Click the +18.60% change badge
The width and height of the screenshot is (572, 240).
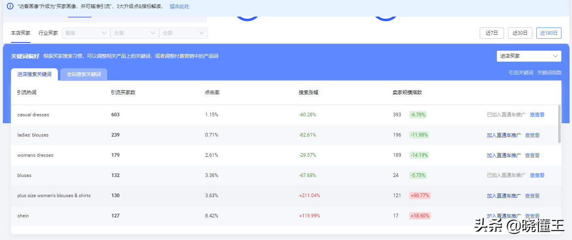[x=420, y=216]
